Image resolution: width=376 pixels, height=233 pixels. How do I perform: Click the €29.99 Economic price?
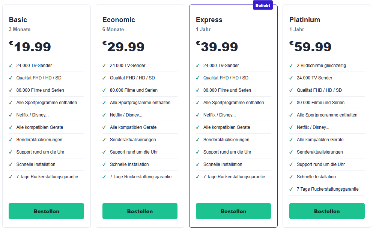coord(123,46)
